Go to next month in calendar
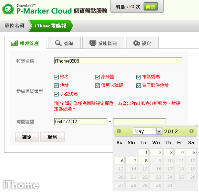 [191, 131]
